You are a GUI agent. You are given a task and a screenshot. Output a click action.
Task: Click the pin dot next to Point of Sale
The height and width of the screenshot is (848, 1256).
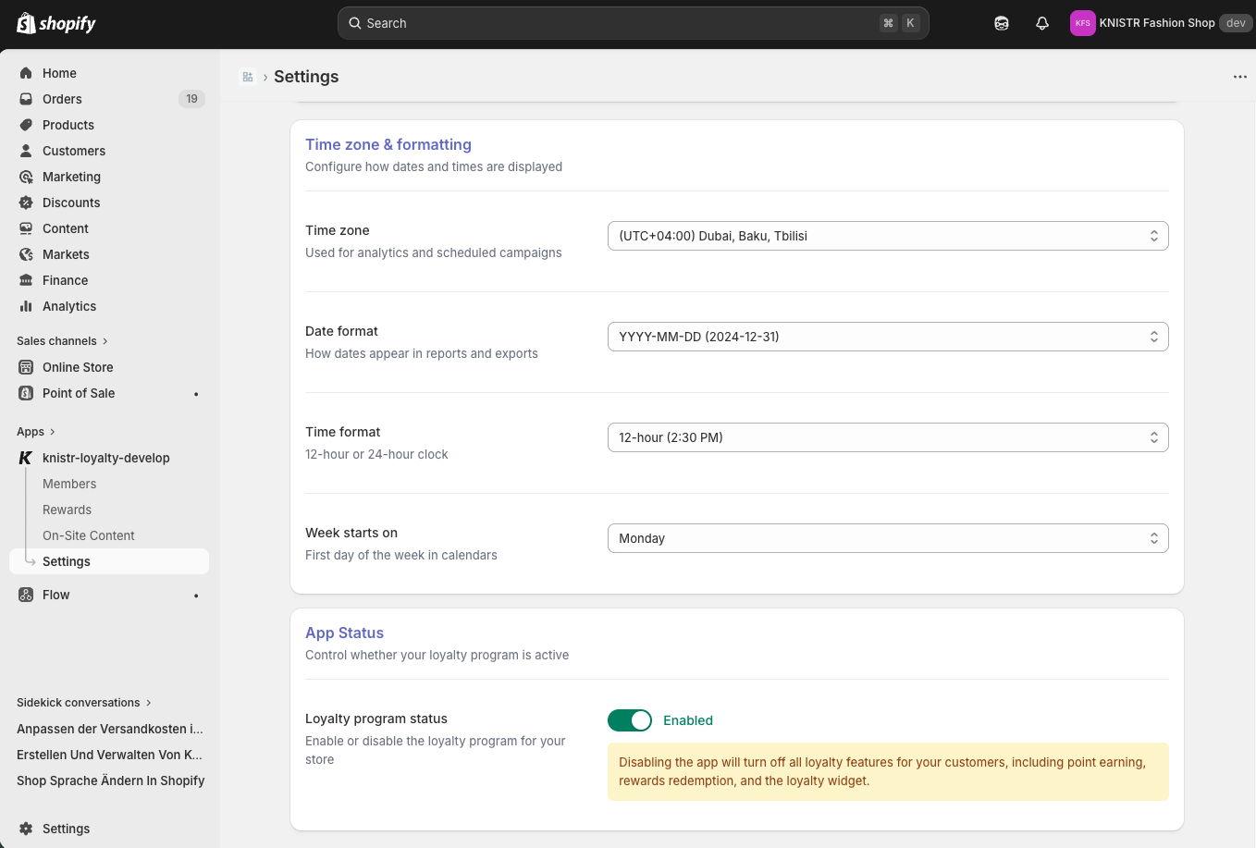196,394
